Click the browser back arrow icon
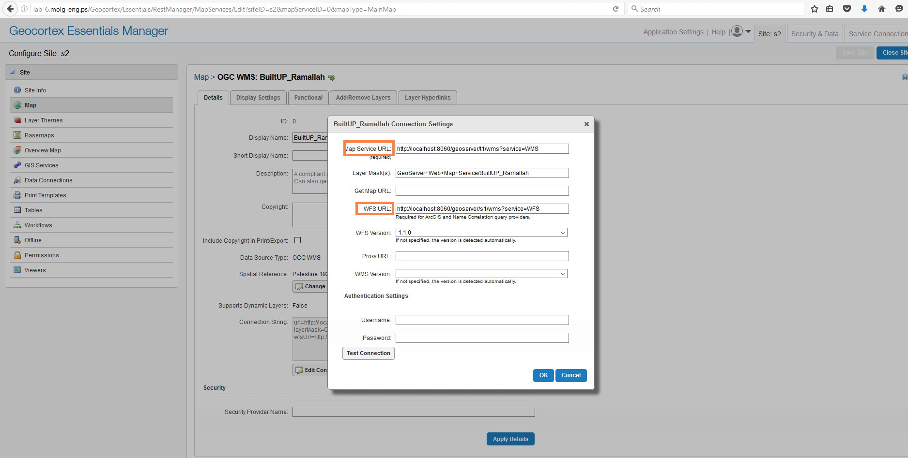Screen dimensions: 908x458 point(10,9)
